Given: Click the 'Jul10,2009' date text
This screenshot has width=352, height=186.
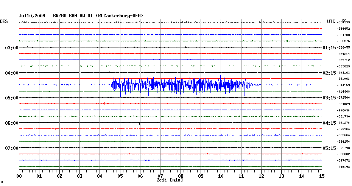Looking at the screenshot, I should (32, 15).
